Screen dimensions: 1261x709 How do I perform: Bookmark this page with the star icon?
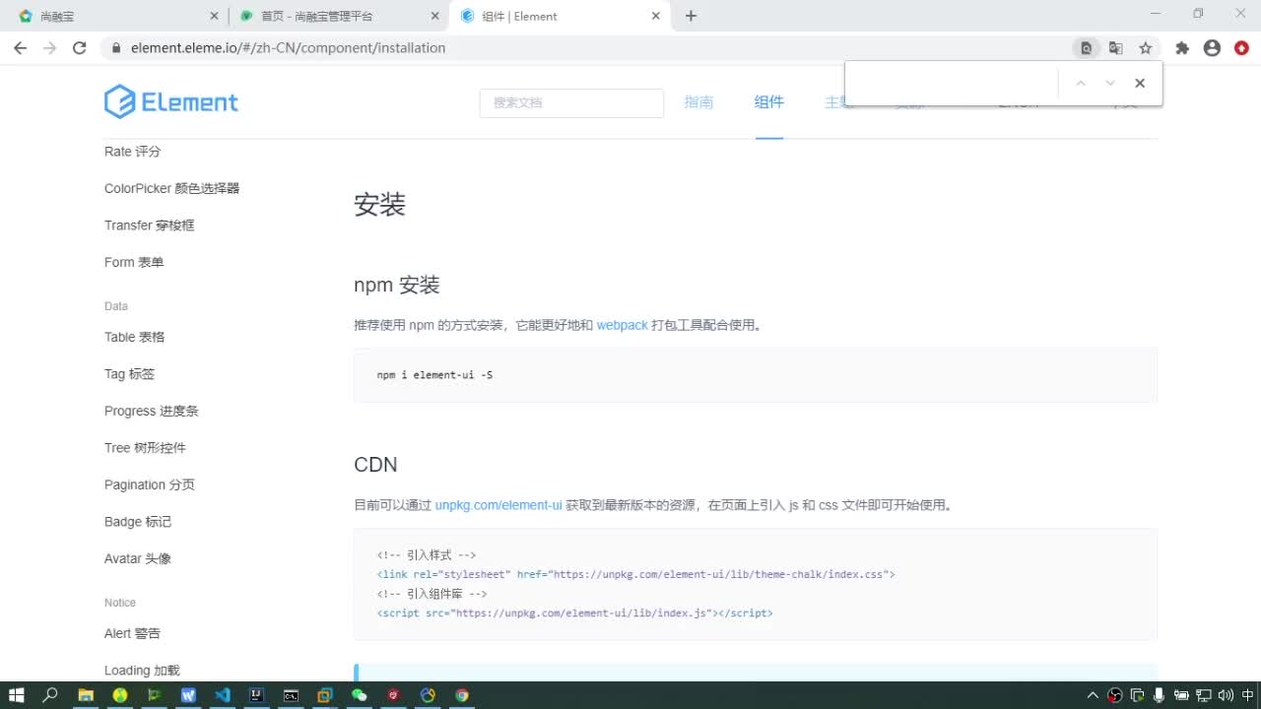(1145, 47)
